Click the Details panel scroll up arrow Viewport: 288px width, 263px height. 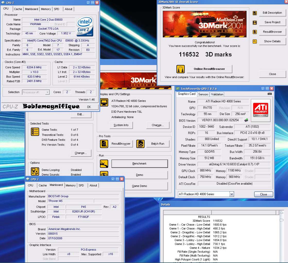pos(281,212)
